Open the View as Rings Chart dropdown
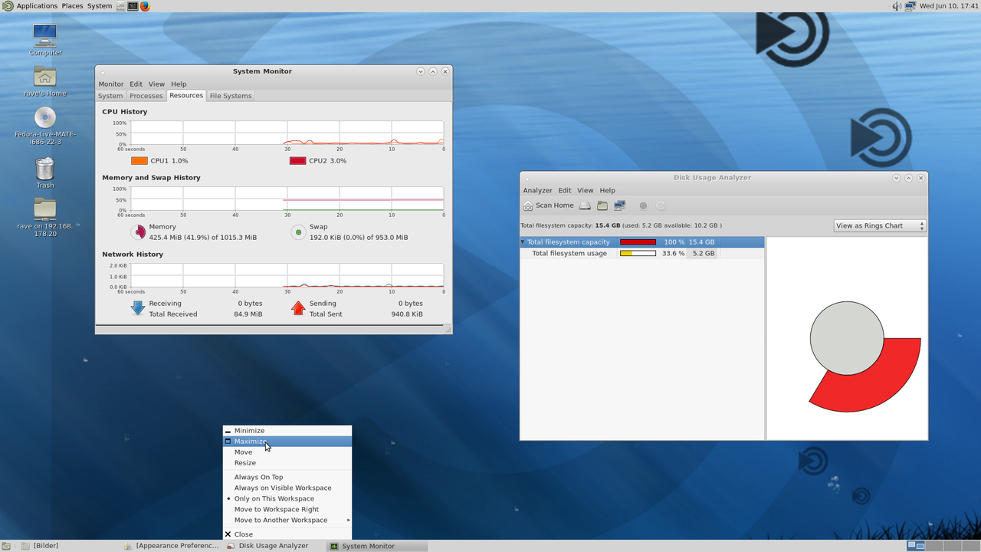The height and width of the screenshot is (552, 981). [880, 226]
